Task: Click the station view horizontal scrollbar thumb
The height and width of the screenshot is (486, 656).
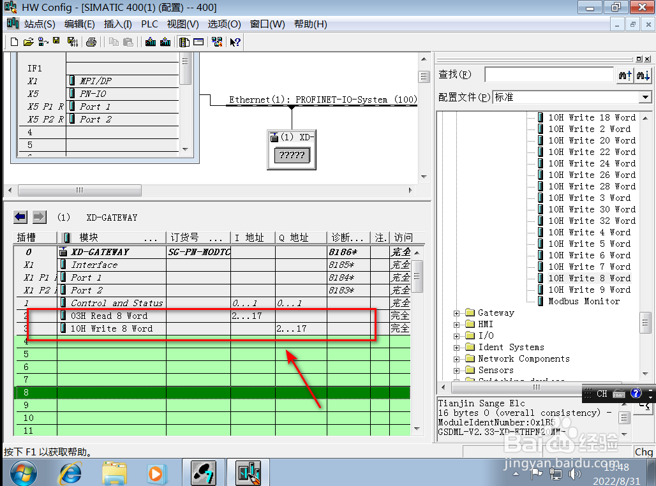Action: tap(80, 190)
